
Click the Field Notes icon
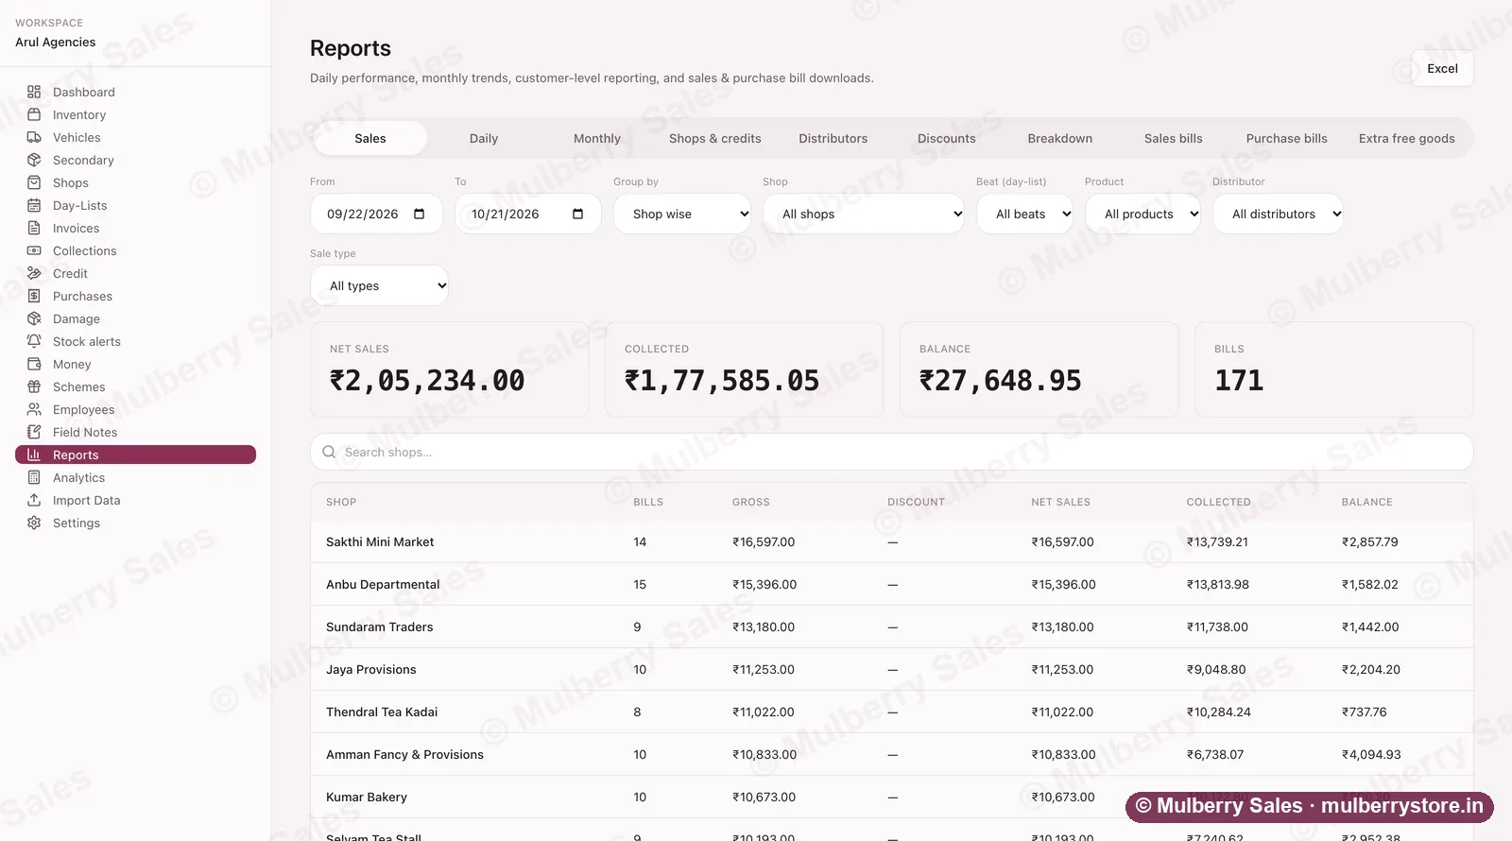[34, 432]
